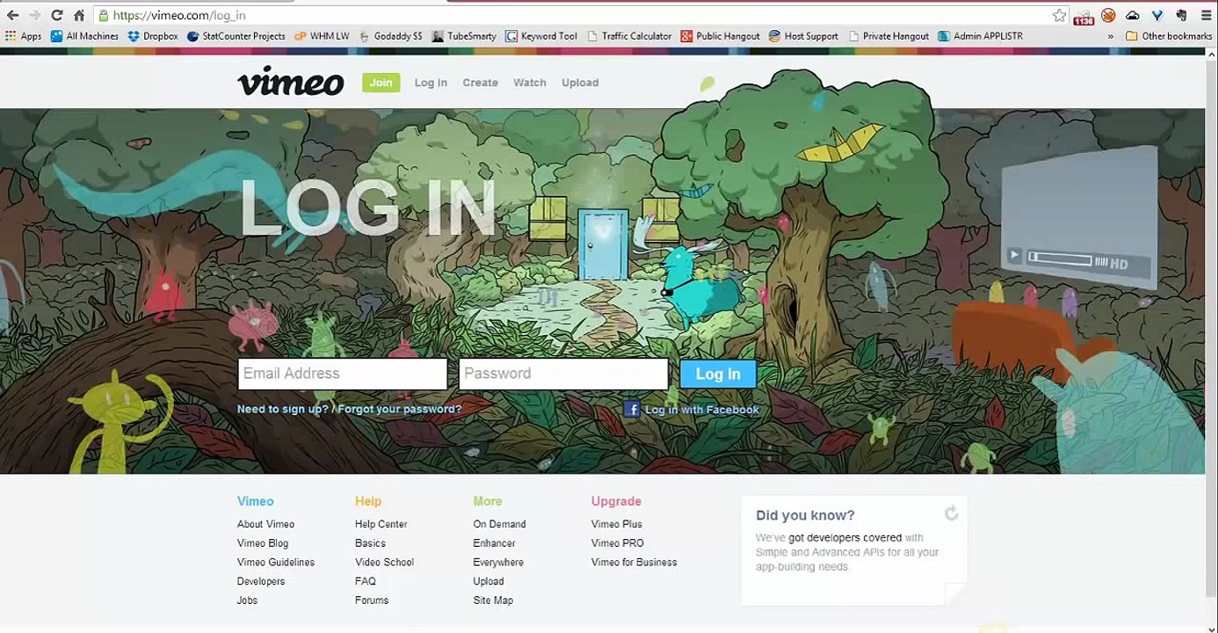Open the Vimeo Guidelines footer link
The image size is (1218, 633).
pyautogui.click(x=276, y=563)
